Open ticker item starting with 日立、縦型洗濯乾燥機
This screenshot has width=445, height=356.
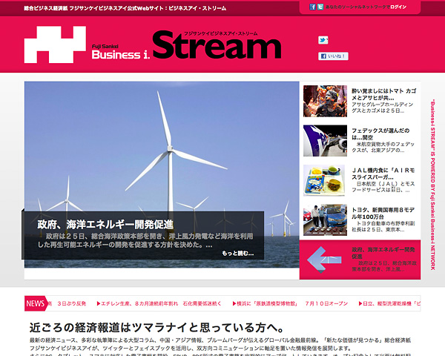(x=389, y=303)
